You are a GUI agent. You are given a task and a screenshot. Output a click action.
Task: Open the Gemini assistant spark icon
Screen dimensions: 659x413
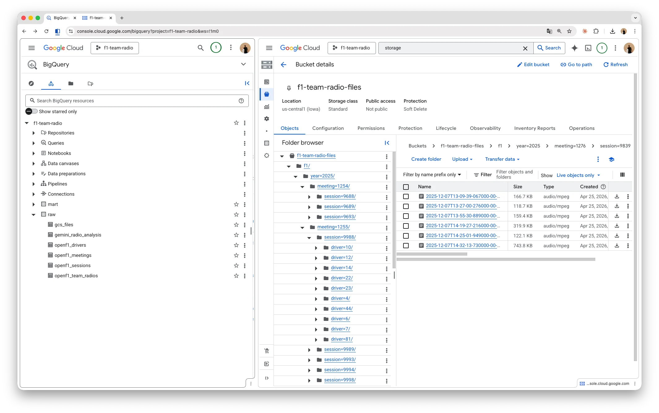pos(575,48)
